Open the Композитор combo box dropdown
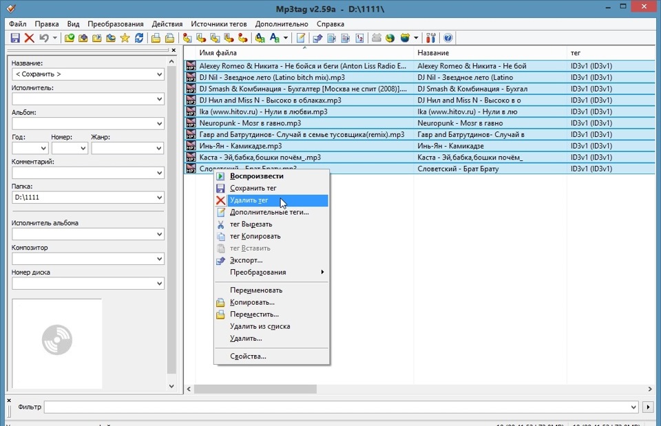This screenshot has width=661, height=426. [159, 259]
